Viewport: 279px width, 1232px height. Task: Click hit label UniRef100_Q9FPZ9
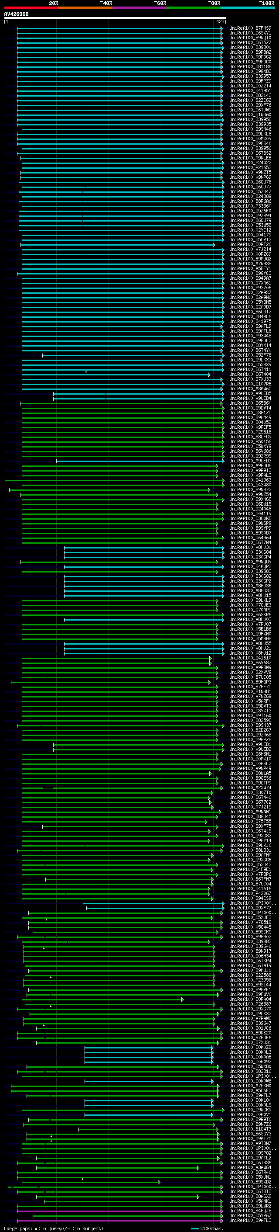point(250,81)
